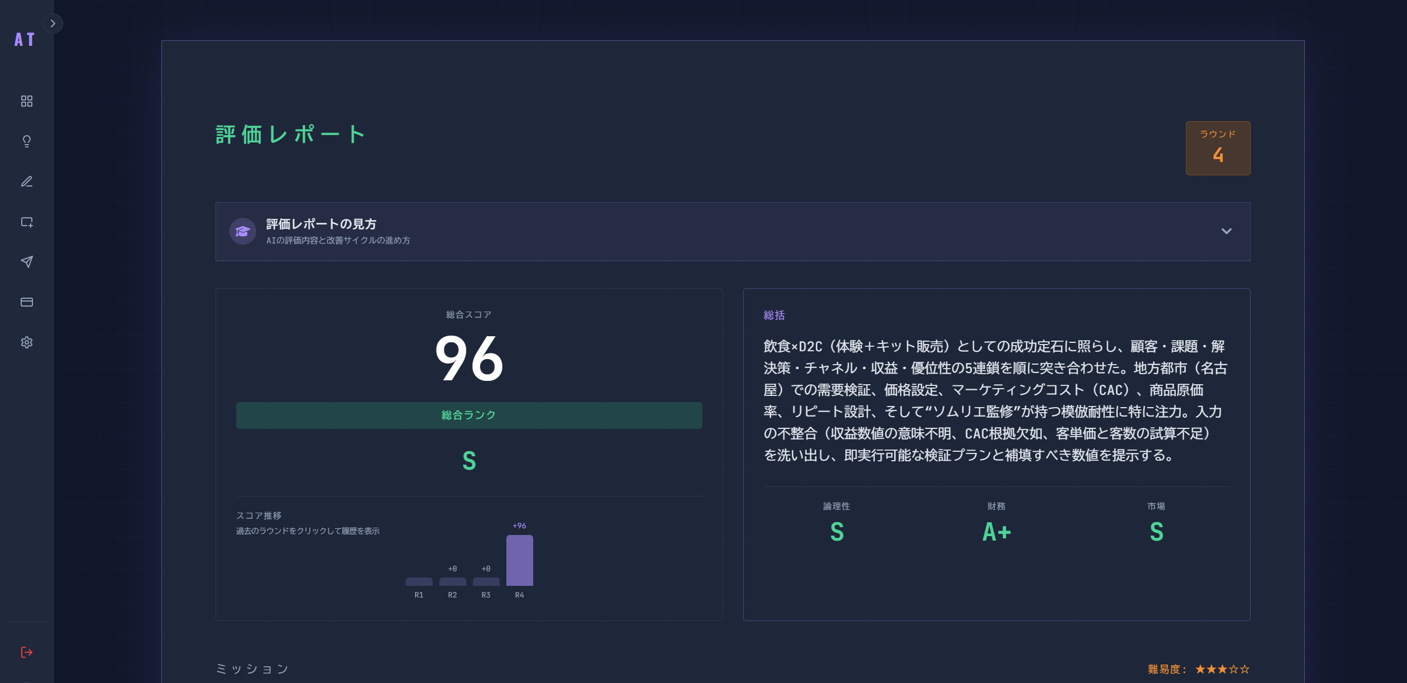Expand the sidebar with the arrow button
The width and height of the screenshot is (1407, 683).
[53, 23]
